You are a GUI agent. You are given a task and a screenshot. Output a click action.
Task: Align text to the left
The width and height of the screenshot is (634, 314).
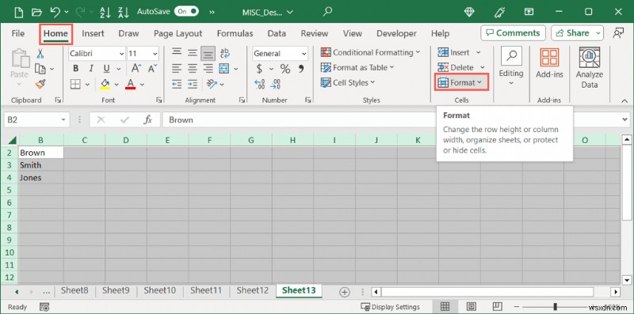(x=176, y=69)
